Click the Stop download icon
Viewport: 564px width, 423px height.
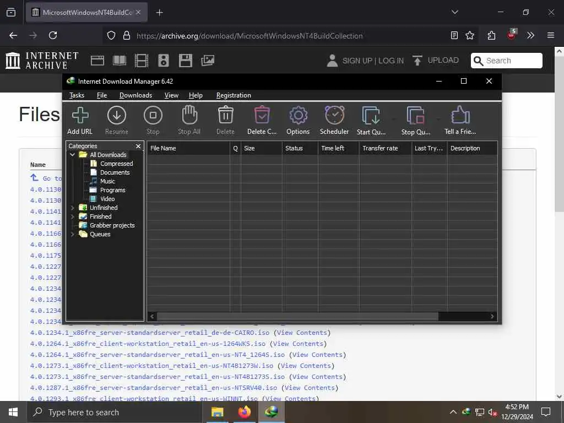click(153, 116)
